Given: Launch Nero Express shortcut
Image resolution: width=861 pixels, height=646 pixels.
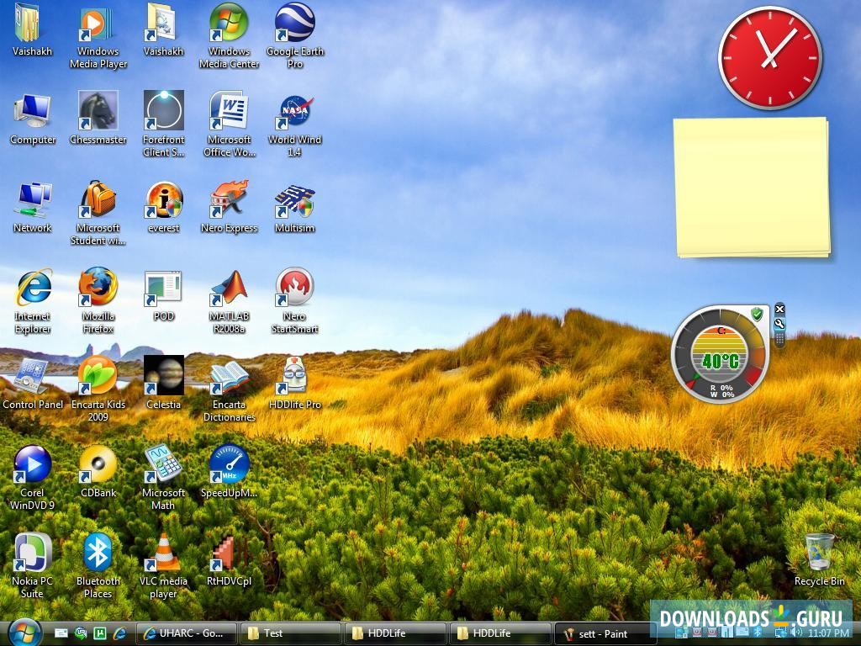Looking at the screenshot, I should pyautogui.click(x=229, y=207).
